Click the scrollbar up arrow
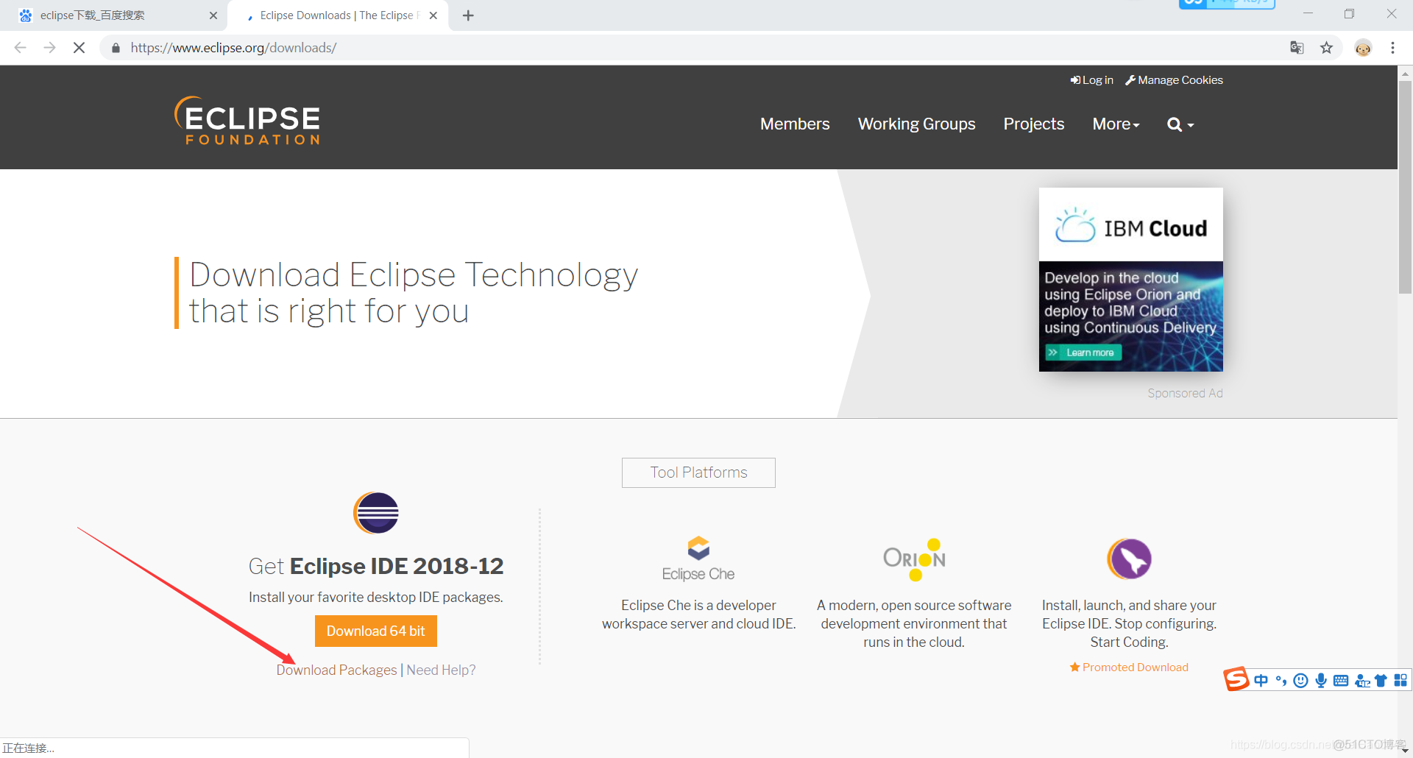The width and height of the screenshot is (1413, 758). 1405,73
